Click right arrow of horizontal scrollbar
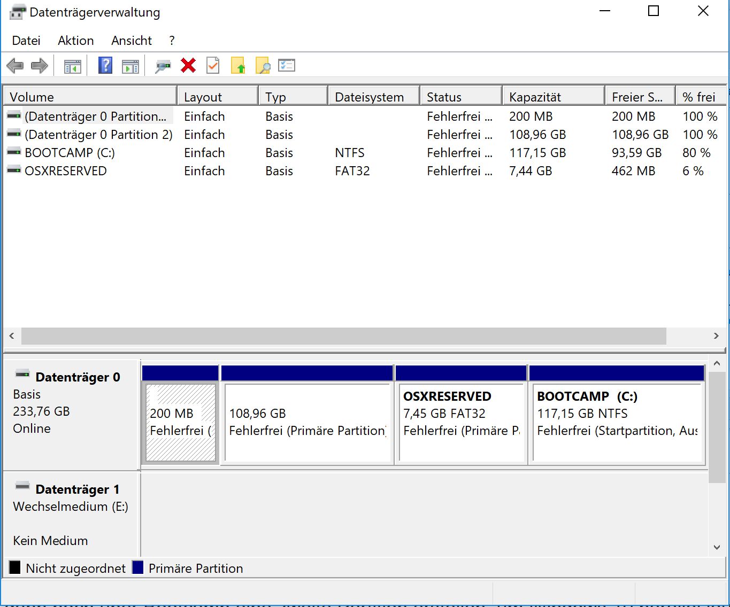This screenshot has height=607, width=730. pyautogui.click(x=716, y=336)
